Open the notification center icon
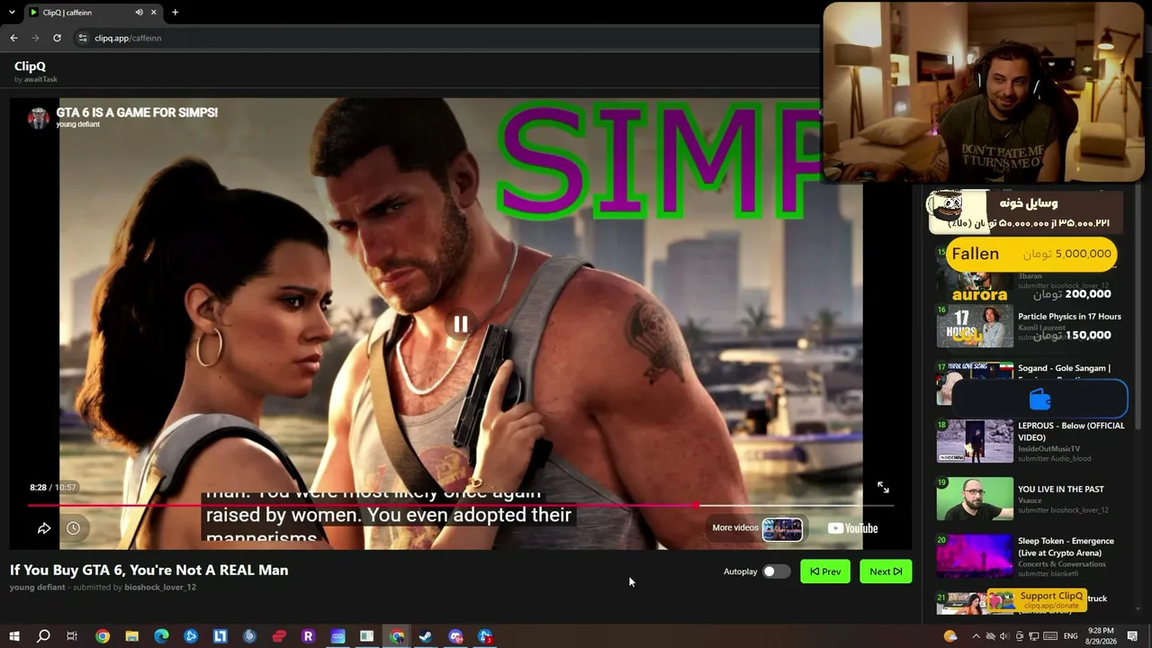 coord(1132,636)
